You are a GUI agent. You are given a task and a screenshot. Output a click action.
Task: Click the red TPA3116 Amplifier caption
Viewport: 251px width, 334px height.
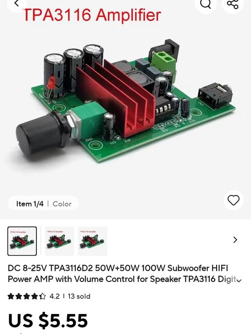tap(92, 15)
